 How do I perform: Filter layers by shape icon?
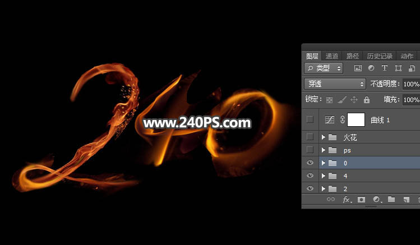[398, 68]
